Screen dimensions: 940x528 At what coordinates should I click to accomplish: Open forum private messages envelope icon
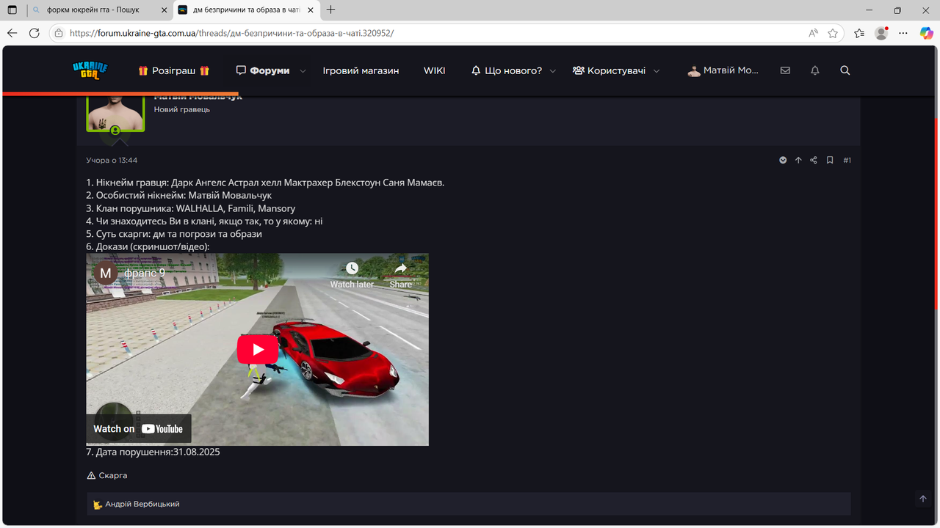pos(785,70)
